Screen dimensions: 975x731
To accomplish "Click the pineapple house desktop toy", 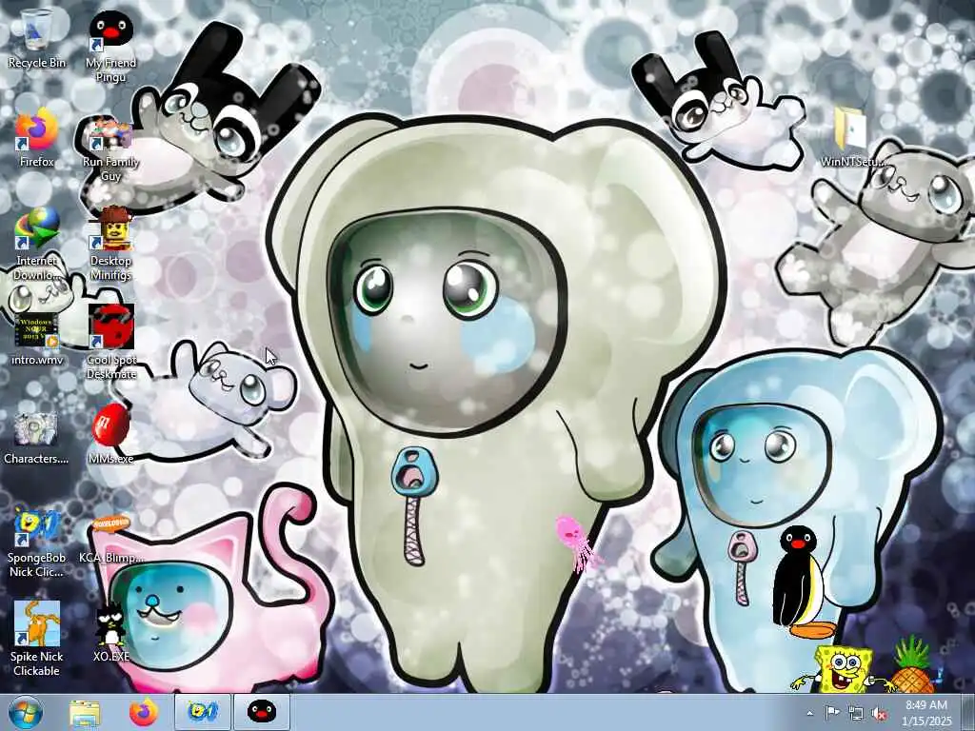I will pyautogui.click(x=913, y=665).
